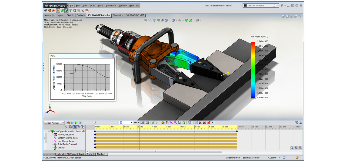Zoom out on the timeline

[300, 148]
